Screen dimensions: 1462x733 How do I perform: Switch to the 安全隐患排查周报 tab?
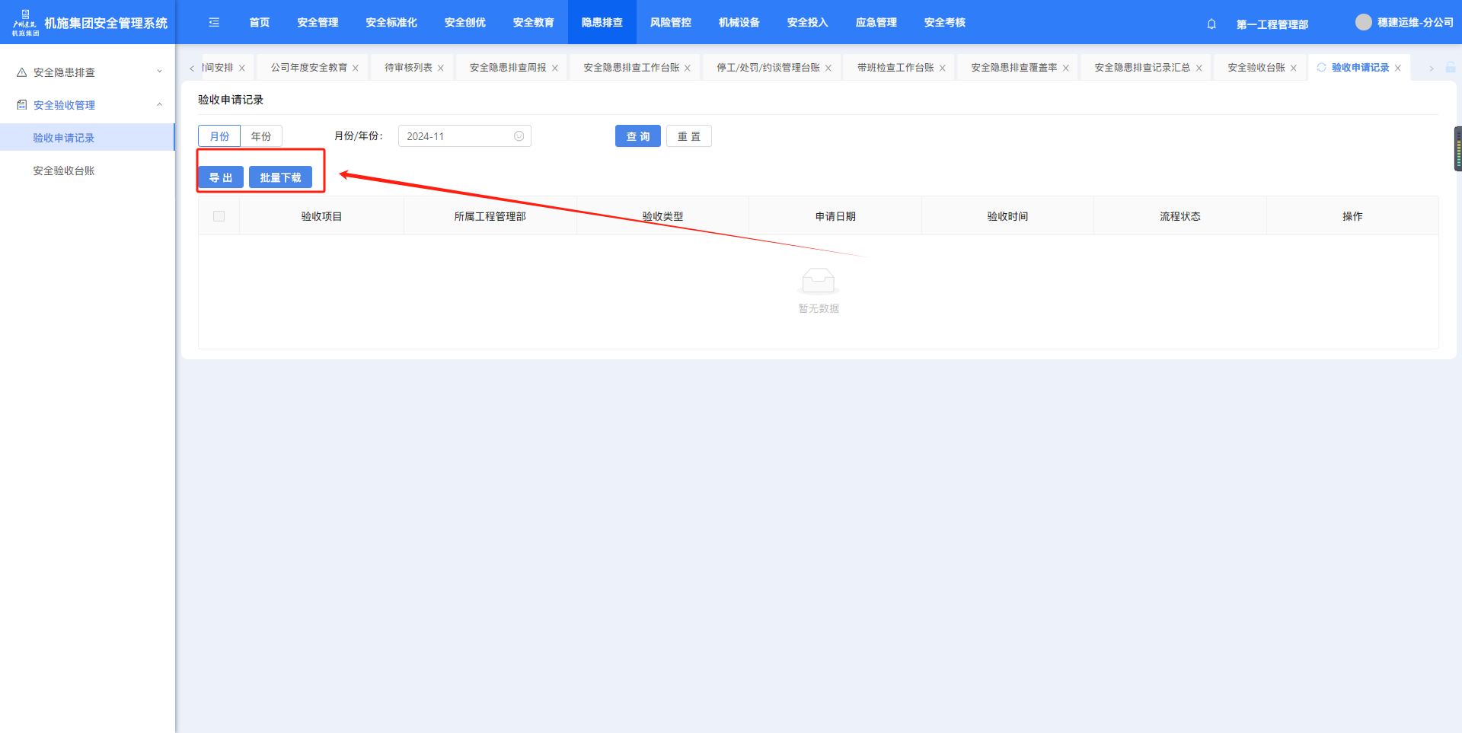[x=507, y=68]
